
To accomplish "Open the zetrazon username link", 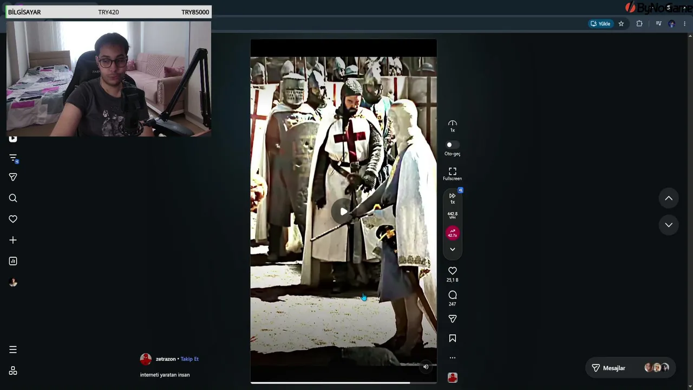I will tap(166, 359).
